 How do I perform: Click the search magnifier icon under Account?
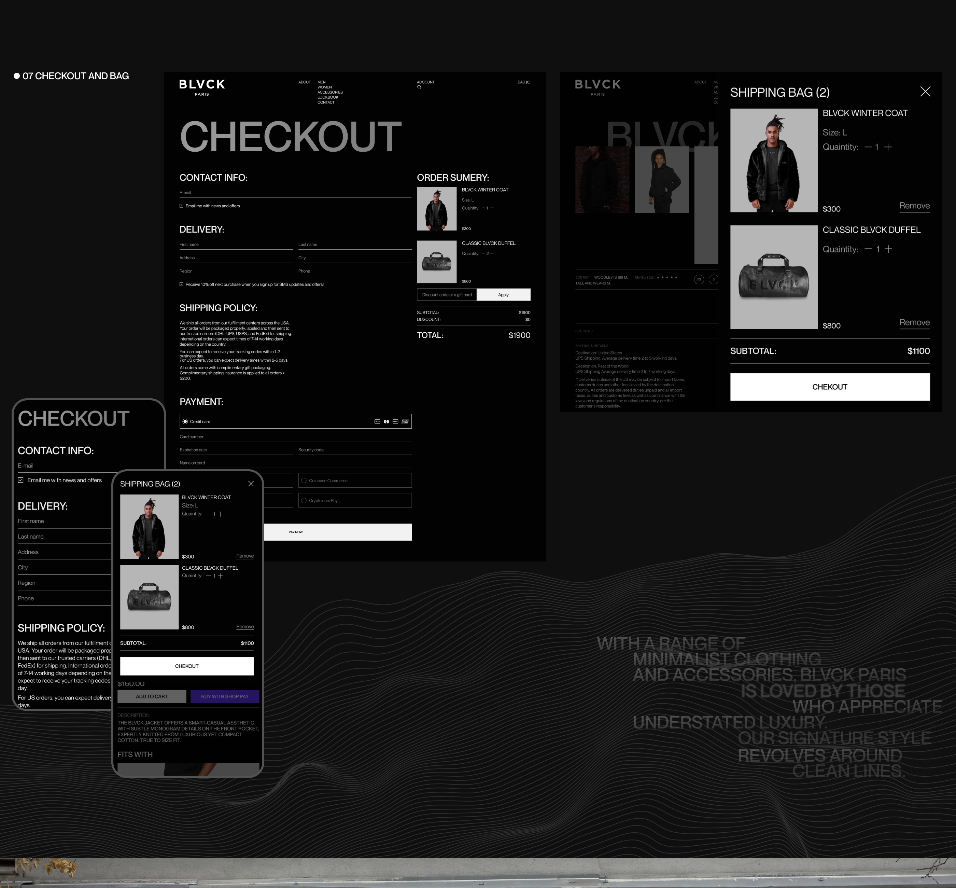[419, 87]
